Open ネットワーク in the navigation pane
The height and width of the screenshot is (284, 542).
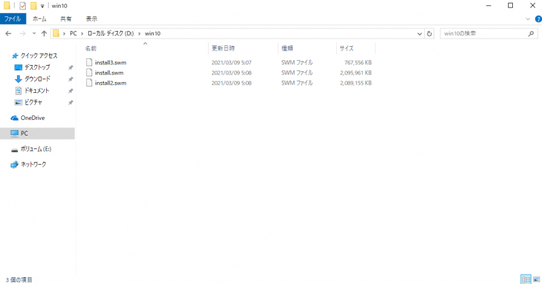pyautogui.click(x=33, y=164)
